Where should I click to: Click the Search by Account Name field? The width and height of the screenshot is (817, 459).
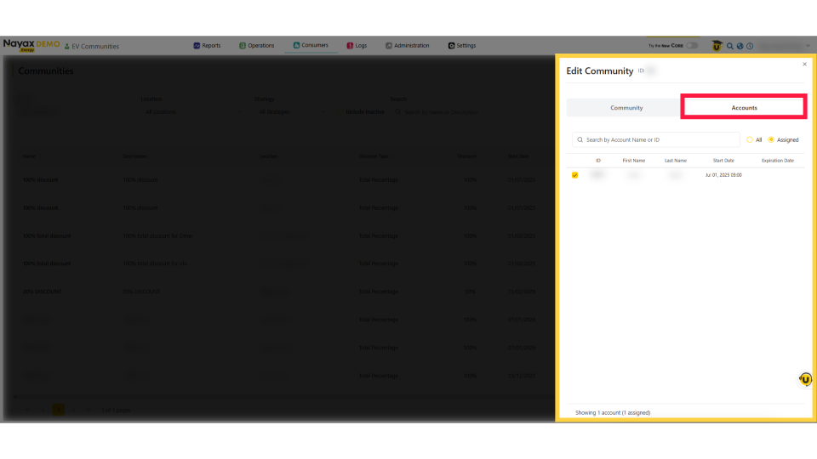[660, 139]
